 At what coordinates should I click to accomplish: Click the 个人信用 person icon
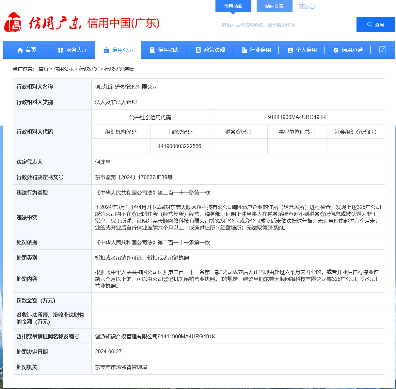pos(290,50)
